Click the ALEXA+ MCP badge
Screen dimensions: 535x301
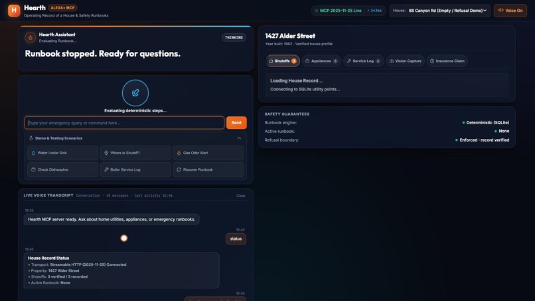tap(62, 7)
